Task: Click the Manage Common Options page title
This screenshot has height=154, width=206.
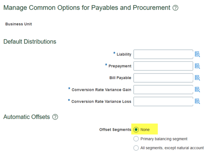Action: point(87,8)
